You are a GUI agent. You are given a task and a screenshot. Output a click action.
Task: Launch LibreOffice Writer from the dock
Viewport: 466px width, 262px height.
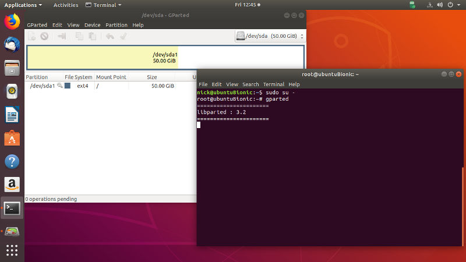(x=12, y=115)
